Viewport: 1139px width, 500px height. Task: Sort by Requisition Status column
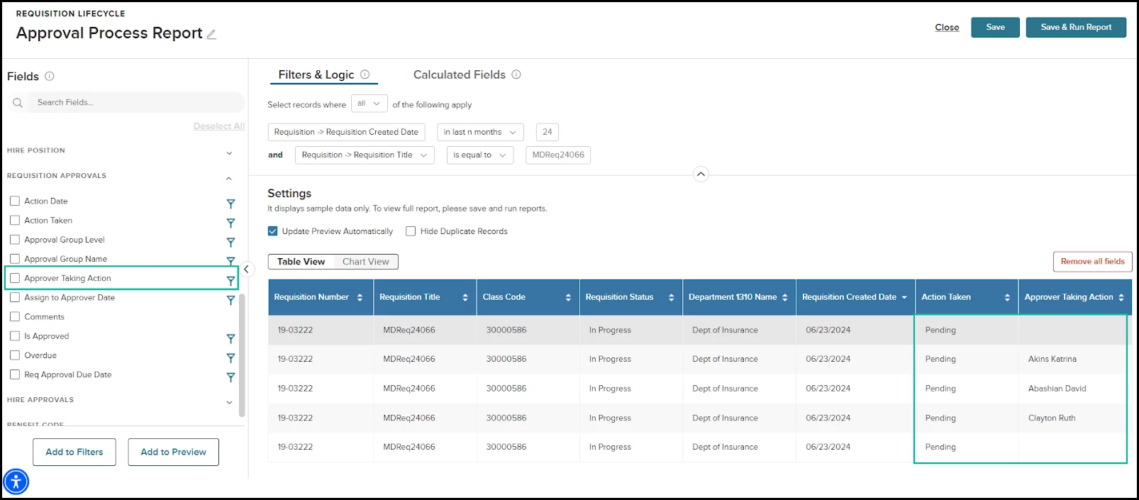click(671, 297)
